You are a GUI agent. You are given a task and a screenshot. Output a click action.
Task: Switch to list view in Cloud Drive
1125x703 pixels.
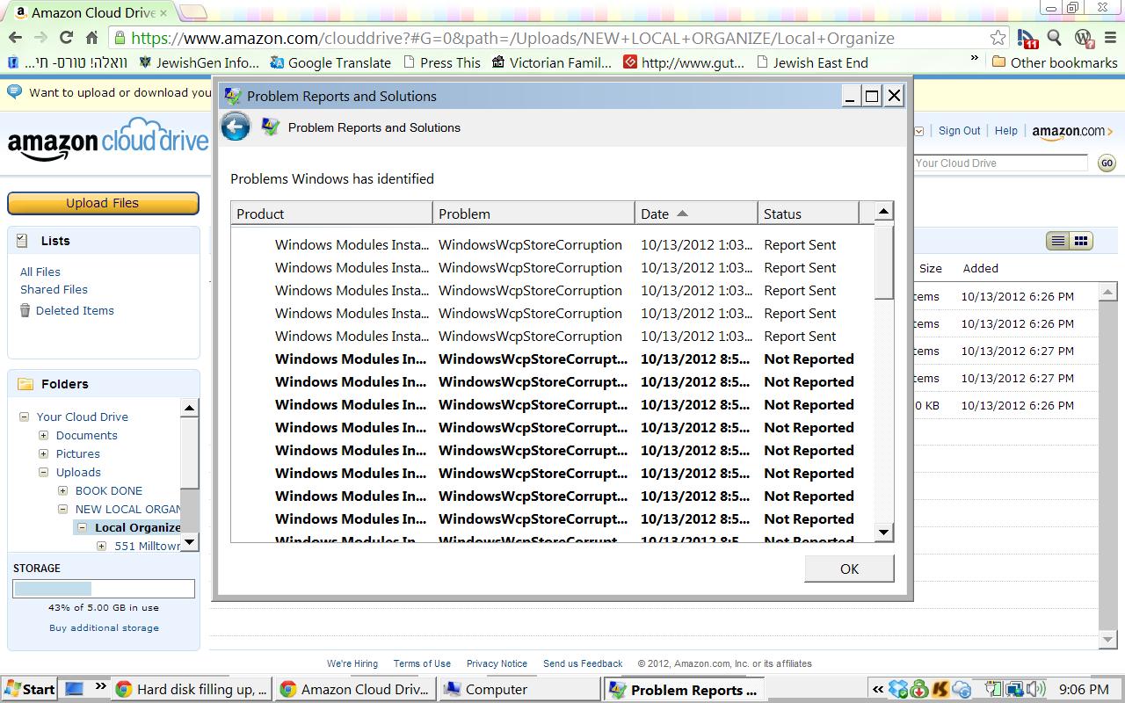(1058, 241)
